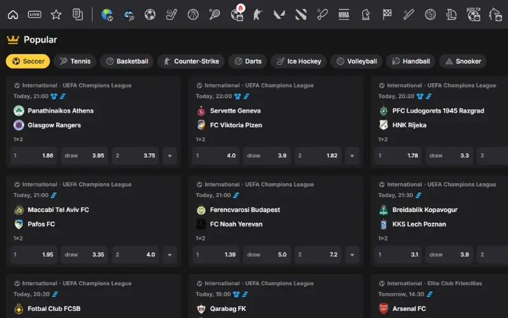Pick draw 3.35 for Maccabi match
This screenshot has width=508, height=318.
(84, 255)
